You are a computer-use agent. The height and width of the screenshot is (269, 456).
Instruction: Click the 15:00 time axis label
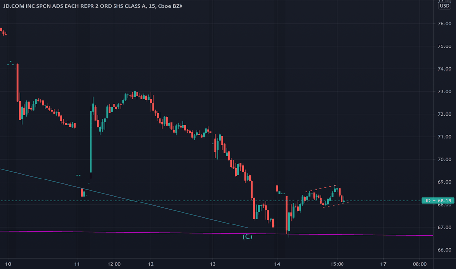click(x=337, y=264)
